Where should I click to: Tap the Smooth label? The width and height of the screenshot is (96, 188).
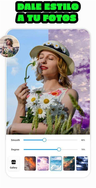click(x=15, y=140)
